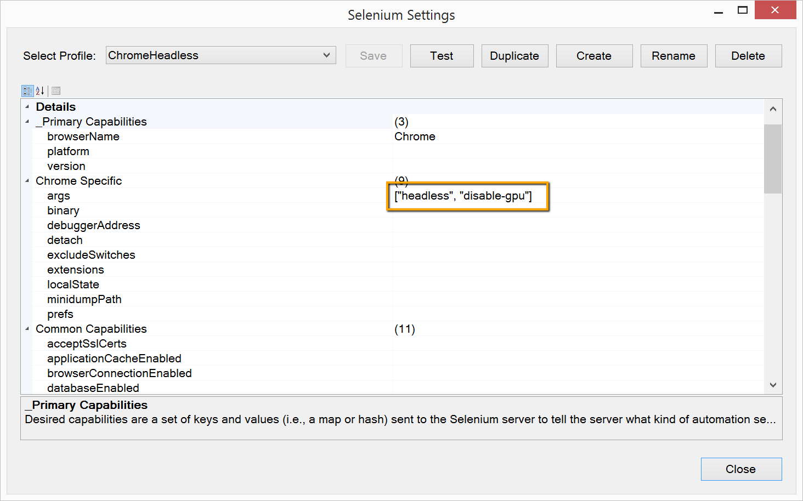Viewport: 803px width, 501px height.
Task: Collapse the _Primary Capabilities group
Action: coord(27,122)
